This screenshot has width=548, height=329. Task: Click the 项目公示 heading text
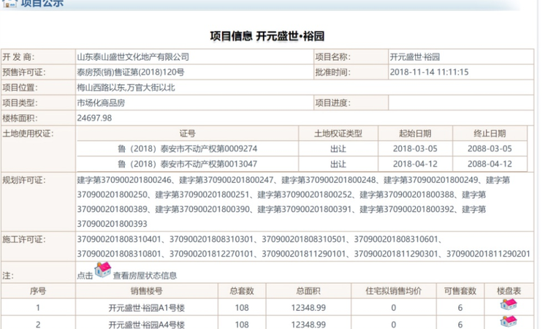click(x=42, y=3)
